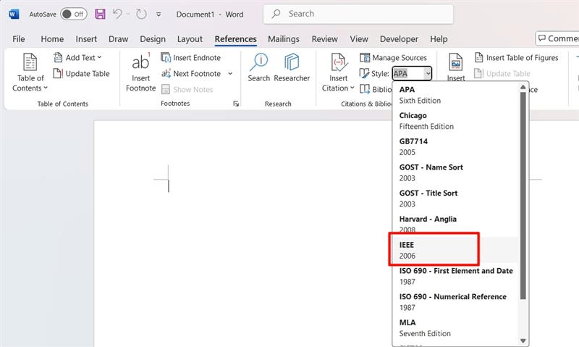Expand the Next Footnote dropdown arrow
The width and height of the screenshot is (579, 347).
230,74
